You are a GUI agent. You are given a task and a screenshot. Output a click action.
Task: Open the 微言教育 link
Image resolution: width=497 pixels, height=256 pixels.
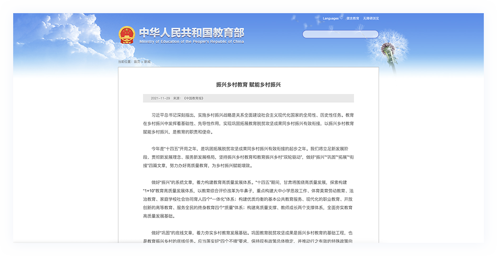(353, 18)
